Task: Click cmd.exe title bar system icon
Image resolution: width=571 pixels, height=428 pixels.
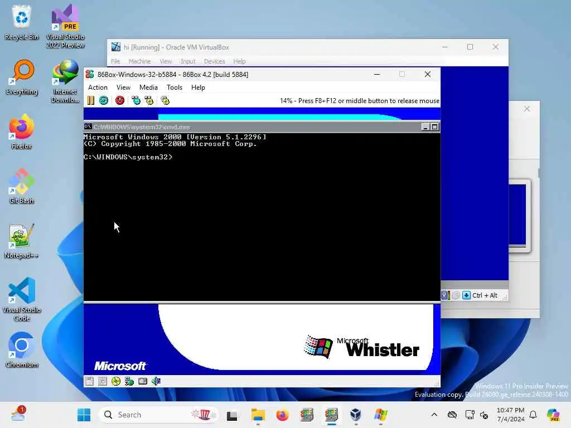Action: click(x=88, y=127)
